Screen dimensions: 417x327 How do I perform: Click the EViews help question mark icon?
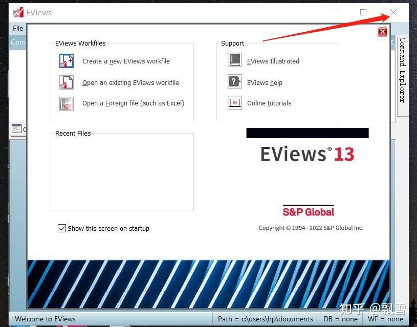(x=234, y=82)
